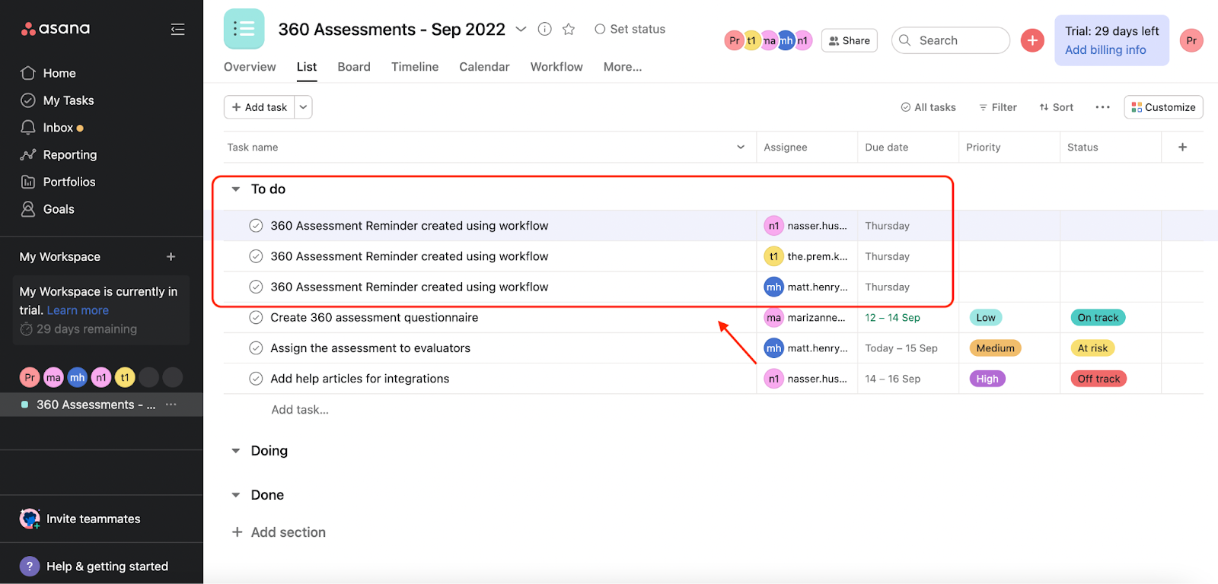Screen dimensions: 1218x584
Task: Switch to the Timeline tab
Action: coord(415,67)
